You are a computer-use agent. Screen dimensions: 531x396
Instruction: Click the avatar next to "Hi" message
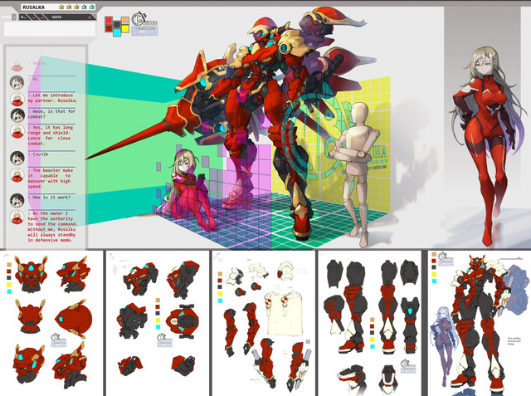coord(17,82)
